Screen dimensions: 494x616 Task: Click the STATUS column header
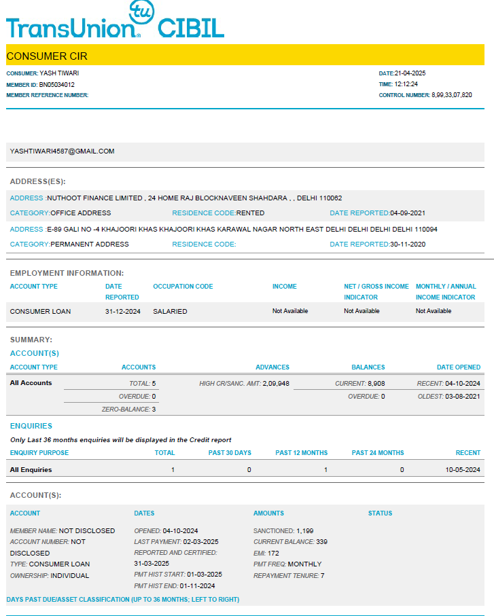[x=380, y=513]
